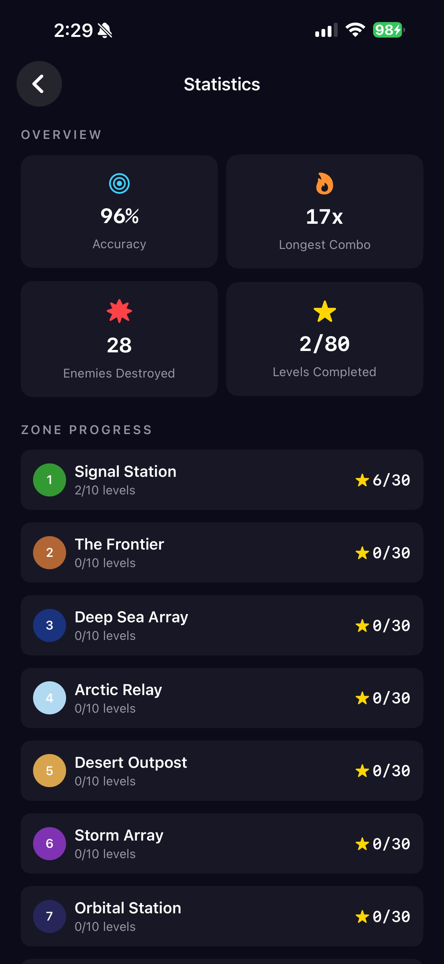Screen dimensions: 444x964
Task: Tap the red burst enemies icon
Action: (119, 311)
